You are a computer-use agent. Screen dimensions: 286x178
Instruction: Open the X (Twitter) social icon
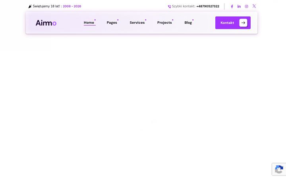click(254, 6)
